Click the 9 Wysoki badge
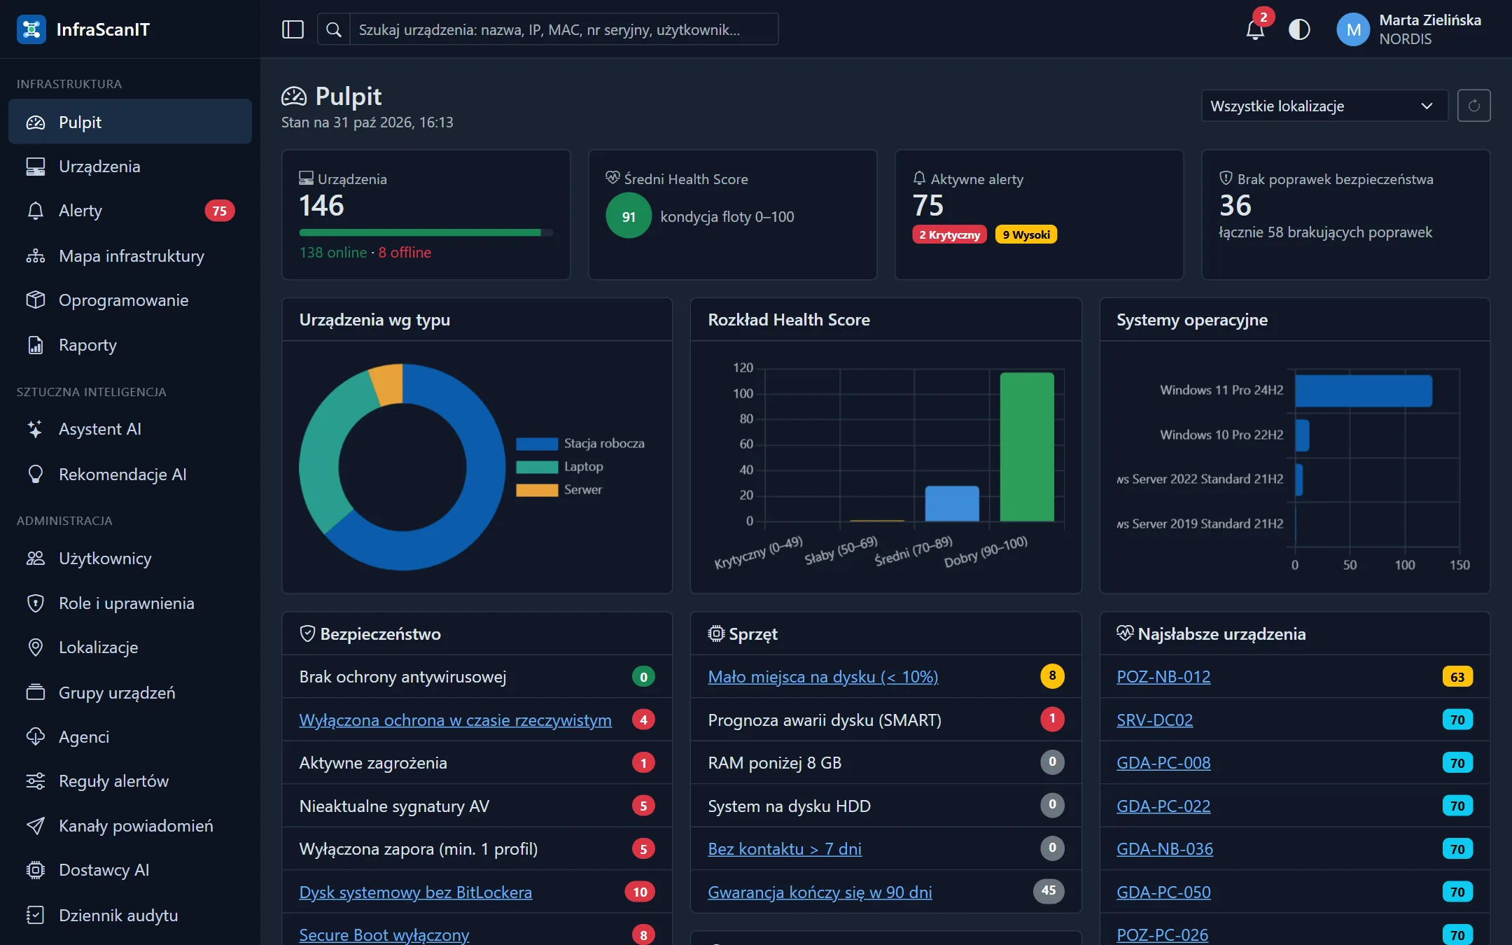Image resolution: width=1512 pixels, height=945 pixels. click(x=1026, y=234)
